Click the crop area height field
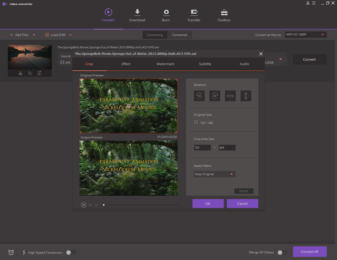The image size is (337, 260). coord(227,148)
